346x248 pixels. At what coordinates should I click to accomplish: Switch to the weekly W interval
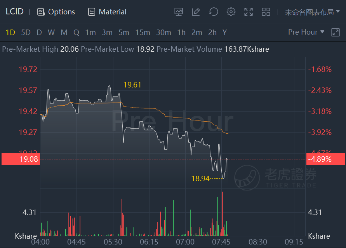(x=51, y=33)
